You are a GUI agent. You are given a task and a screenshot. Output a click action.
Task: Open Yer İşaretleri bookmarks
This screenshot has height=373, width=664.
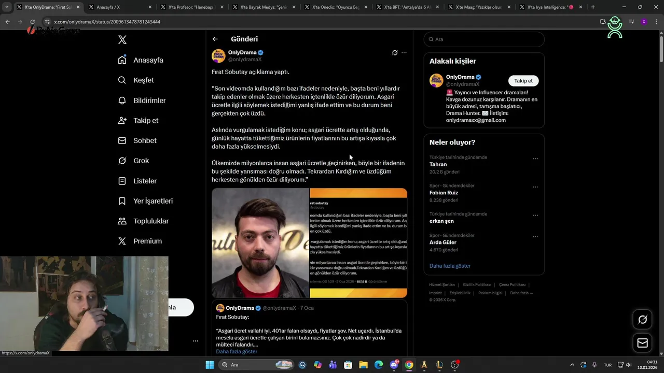tap(145, 201)
